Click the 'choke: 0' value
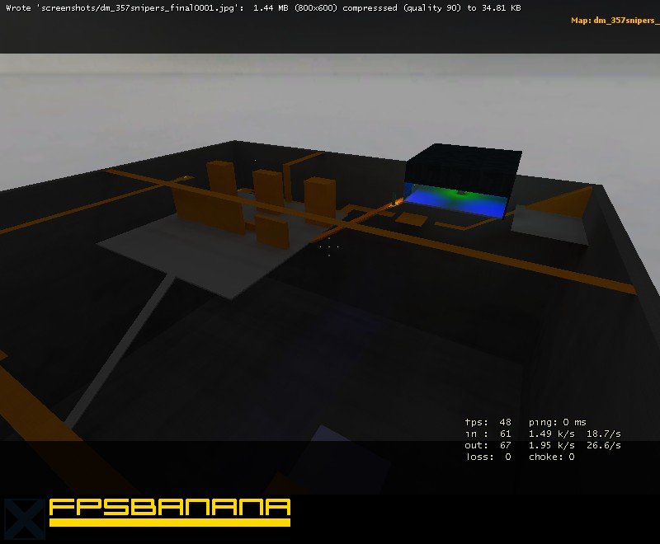660x544 pixels. 551,457
